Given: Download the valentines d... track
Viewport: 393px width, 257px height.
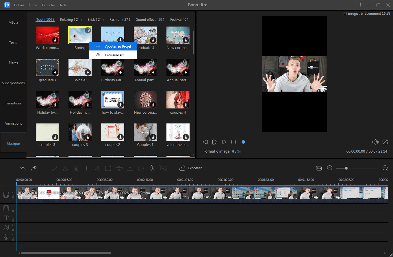Looking at the screenshot, I should click(x=186, y=137).
